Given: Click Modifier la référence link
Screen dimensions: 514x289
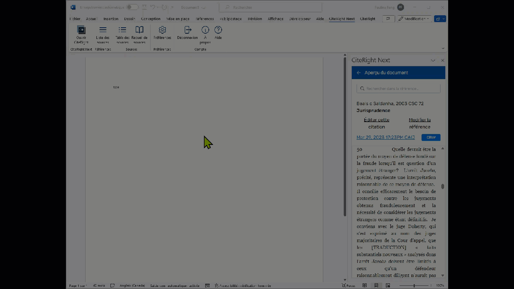Looking at the screenshot, I should point(420,123).
